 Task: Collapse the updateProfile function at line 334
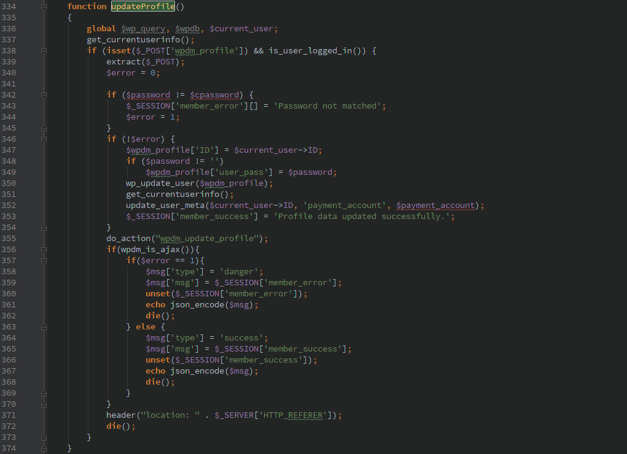point(44,7)
